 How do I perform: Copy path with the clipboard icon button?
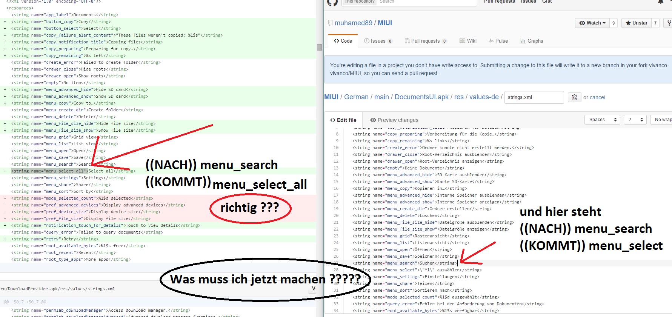pos(574,97)
